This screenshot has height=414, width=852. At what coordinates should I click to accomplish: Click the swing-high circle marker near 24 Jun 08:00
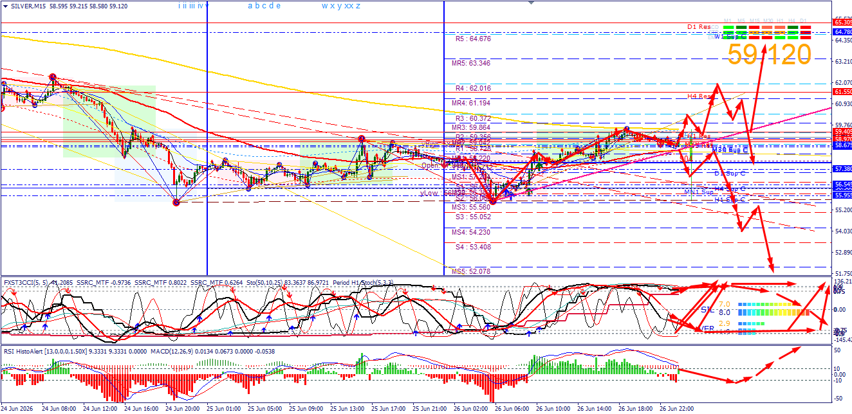point(53,76)
